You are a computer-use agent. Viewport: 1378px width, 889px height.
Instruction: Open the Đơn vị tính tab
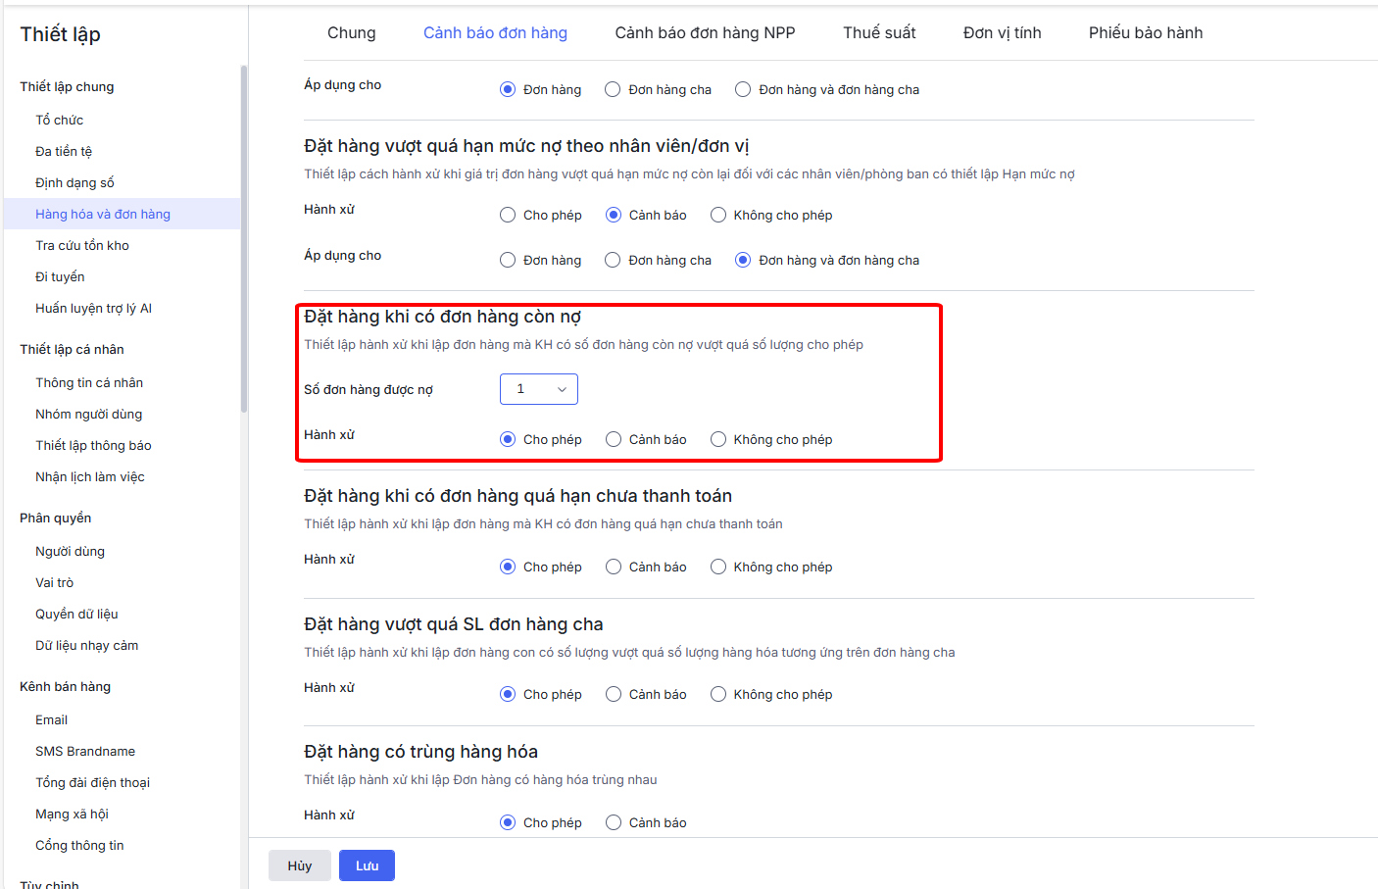(x=1002, y=32)
